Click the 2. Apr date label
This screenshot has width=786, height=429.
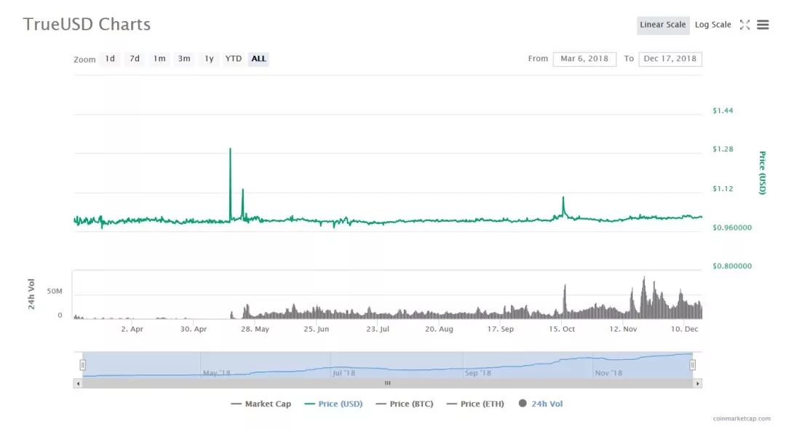(132, 329)
